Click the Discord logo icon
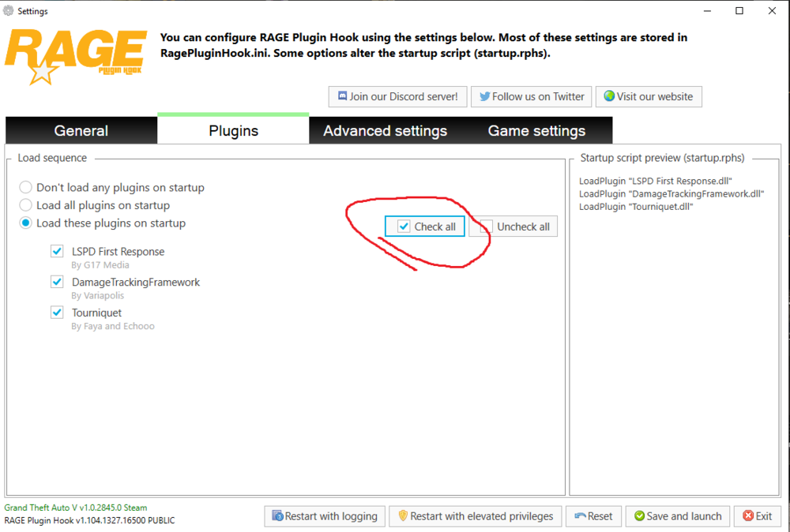Image resolution: width=790 pixels, height=532 pixels. pos(342,96)
